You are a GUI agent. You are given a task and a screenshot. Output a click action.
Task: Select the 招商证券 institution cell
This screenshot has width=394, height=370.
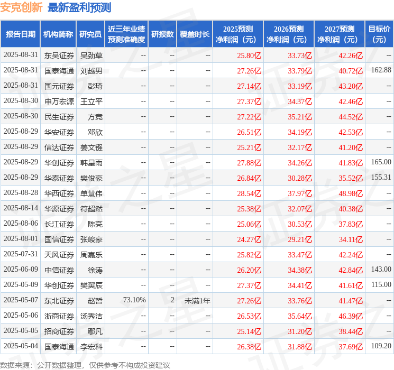[x=59, y=331]
